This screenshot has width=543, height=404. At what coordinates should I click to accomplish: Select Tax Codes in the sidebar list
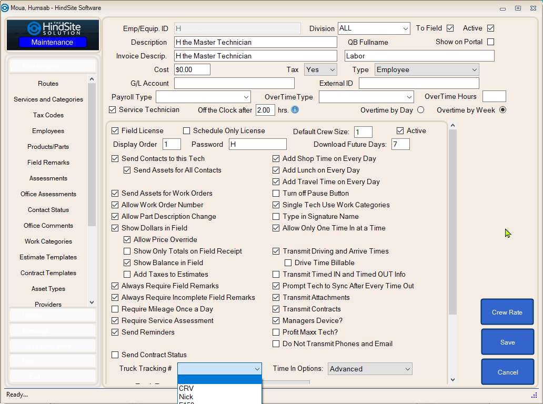click(48, 115)
